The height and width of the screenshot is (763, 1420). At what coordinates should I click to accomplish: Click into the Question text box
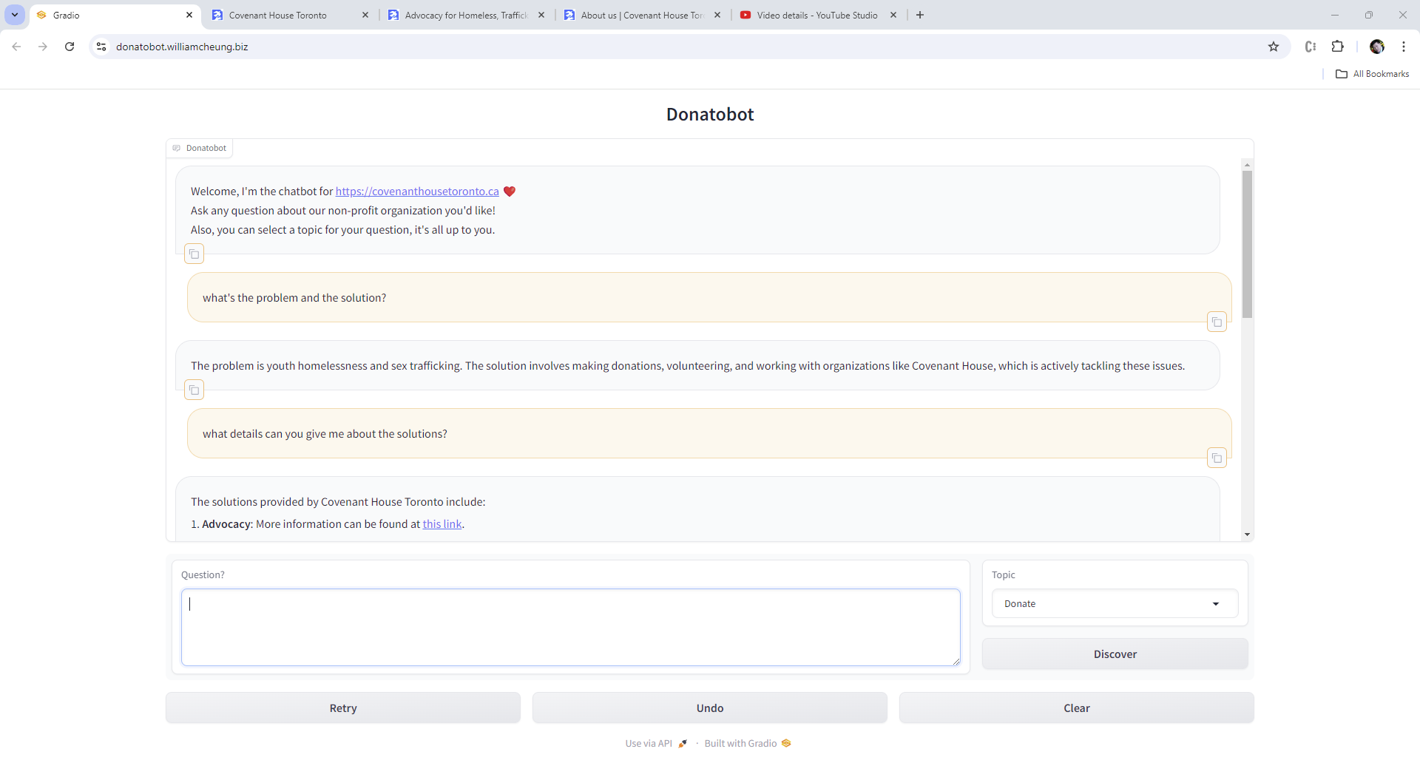click(571, 628)
